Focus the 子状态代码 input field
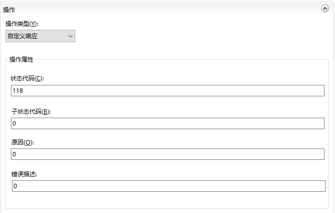 click(168, 123)
